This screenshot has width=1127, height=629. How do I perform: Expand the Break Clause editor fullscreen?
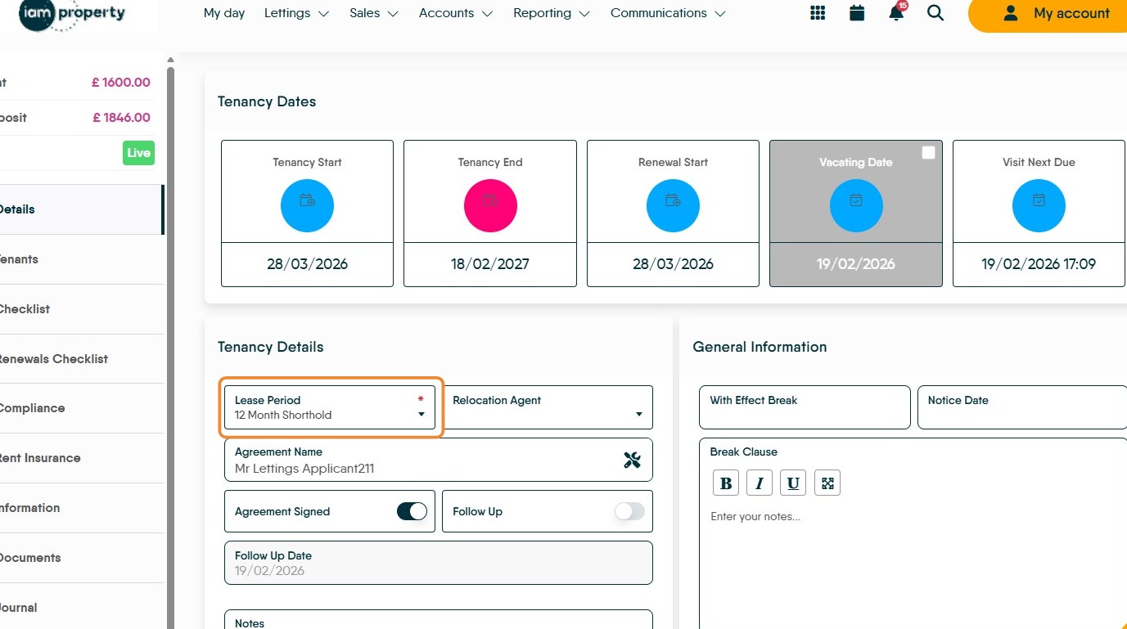pos(827,483)
